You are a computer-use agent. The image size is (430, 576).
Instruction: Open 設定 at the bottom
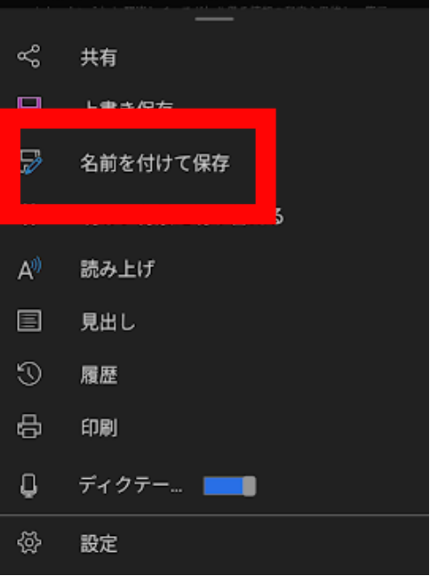[x=99, y=544]
